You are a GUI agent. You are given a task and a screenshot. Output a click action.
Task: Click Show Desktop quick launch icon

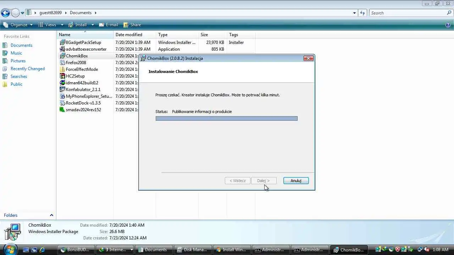pos(26,250)
